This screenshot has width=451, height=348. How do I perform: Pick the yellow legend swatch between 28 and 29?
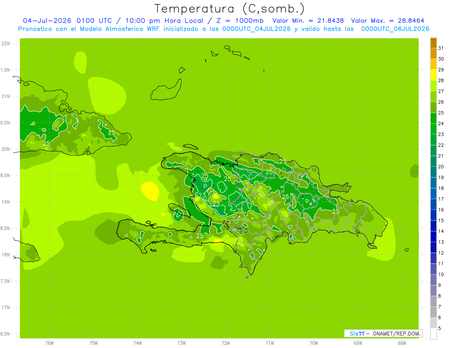(x=433, y=75)
